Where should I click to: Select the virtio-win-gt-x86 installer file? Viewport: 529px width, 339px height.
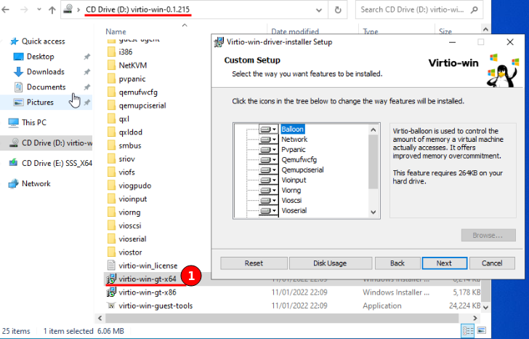pyautogui.click(x=147, y=292)
